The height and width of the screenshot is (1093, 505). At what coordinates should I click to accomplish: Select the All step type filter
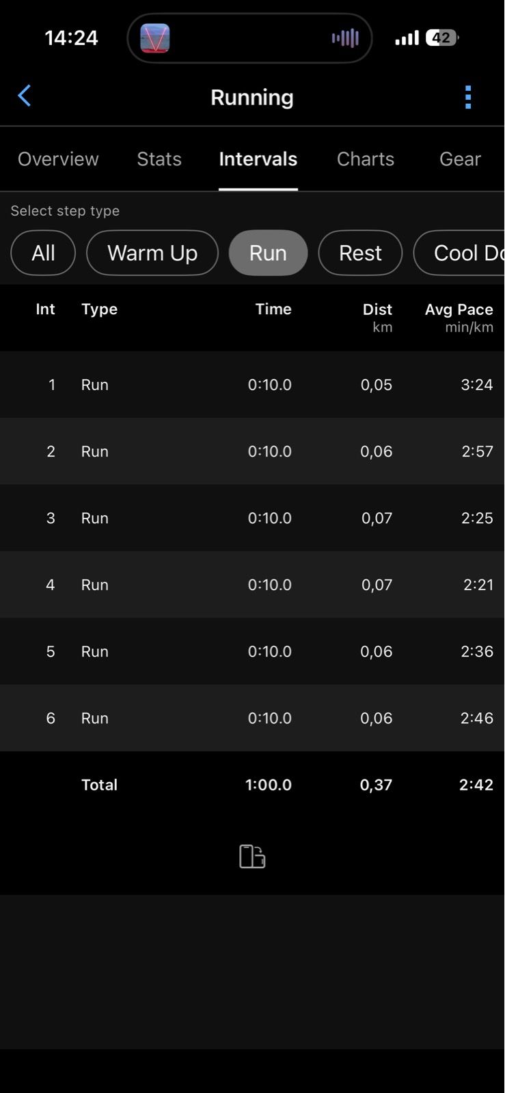click(43, 253)
